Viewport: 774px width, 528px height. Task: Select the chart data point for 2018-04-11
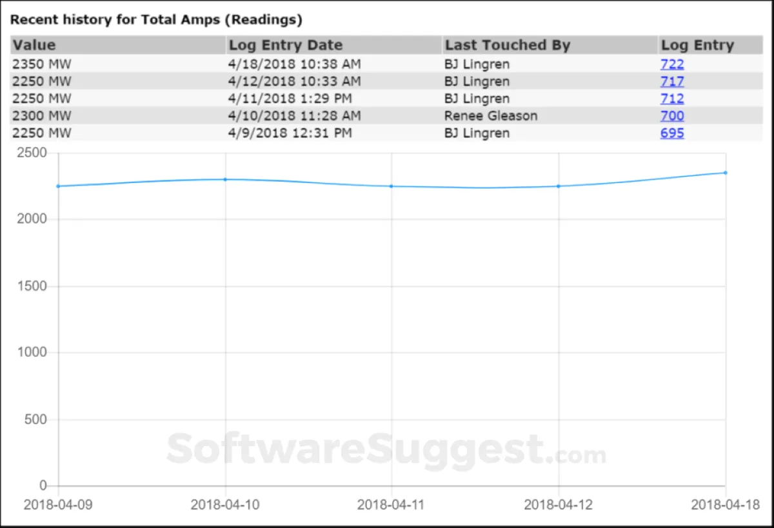[x=392, y=186]
